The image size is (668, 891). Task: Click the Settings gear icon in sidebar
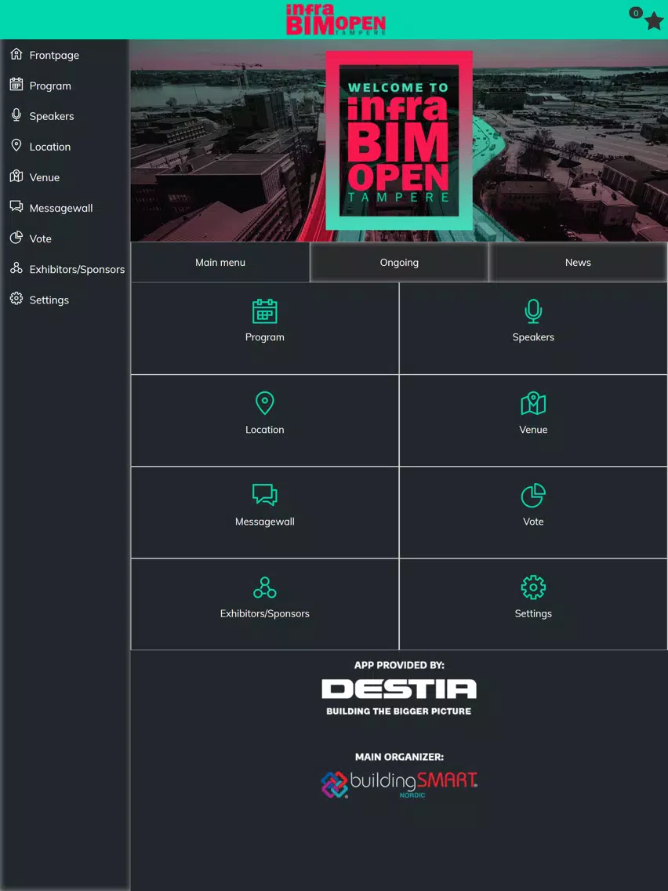(16, 299)
